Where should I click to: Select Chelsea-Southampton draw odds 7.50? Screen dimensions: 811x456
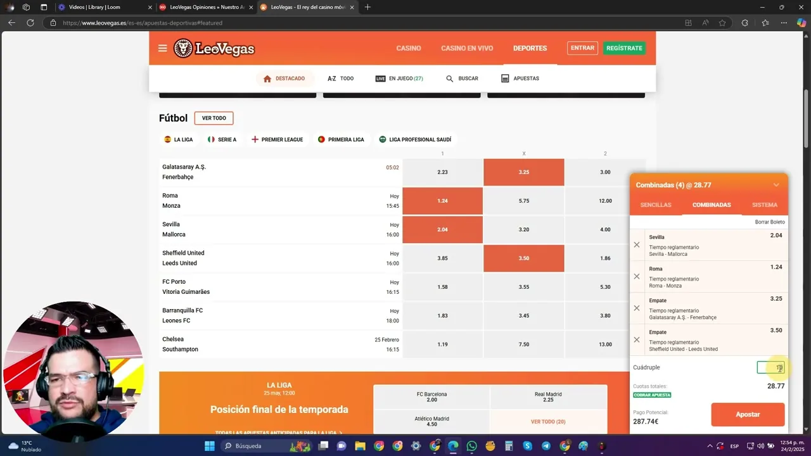pos(523,345)
